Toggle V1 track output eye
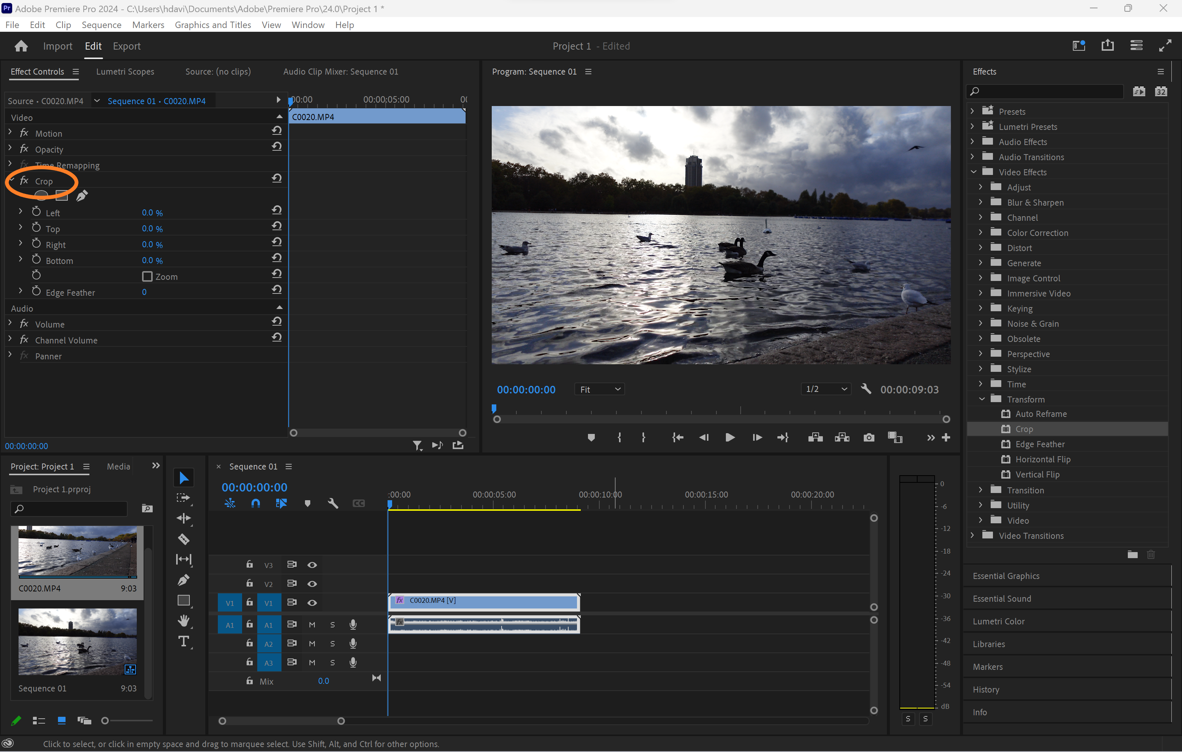 click(312, 603)
